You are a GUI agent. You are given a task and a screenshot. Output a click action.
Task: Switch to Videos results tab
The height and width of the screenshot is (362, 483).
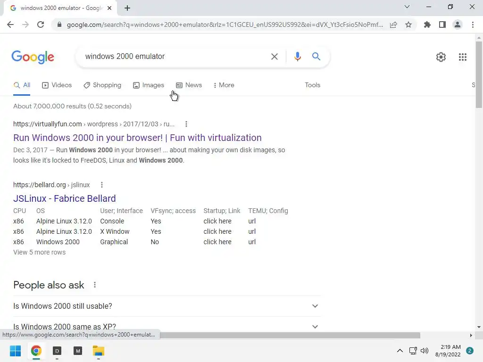[57, 85]
